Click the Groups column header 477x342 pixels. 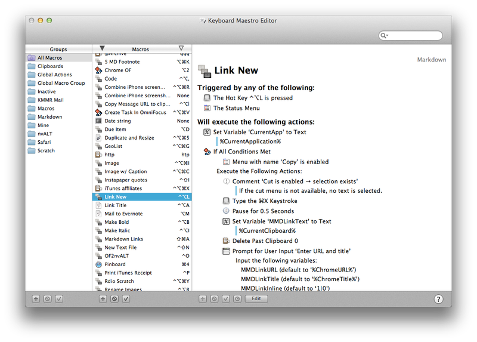(x=58, y=49)
